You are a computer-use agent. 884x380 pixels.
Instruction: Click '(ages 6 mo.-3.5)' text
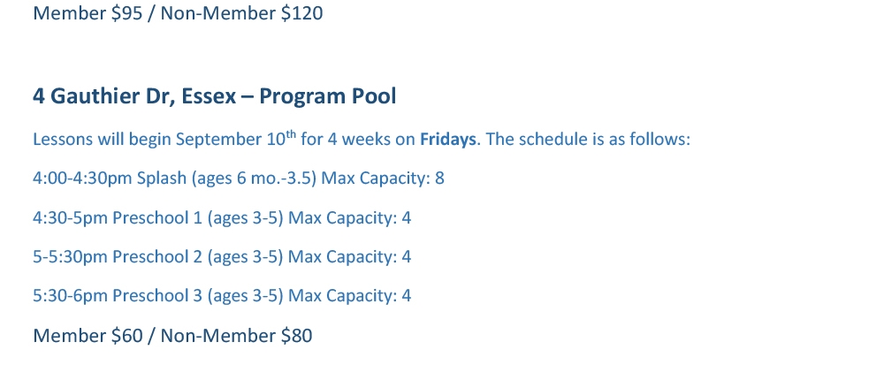(x=255, y=179)
